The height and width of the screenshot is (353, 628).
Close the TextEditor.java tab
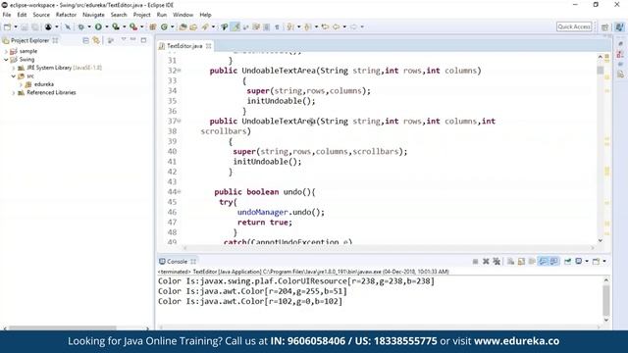pyautogui.click(x=209, y=46)
